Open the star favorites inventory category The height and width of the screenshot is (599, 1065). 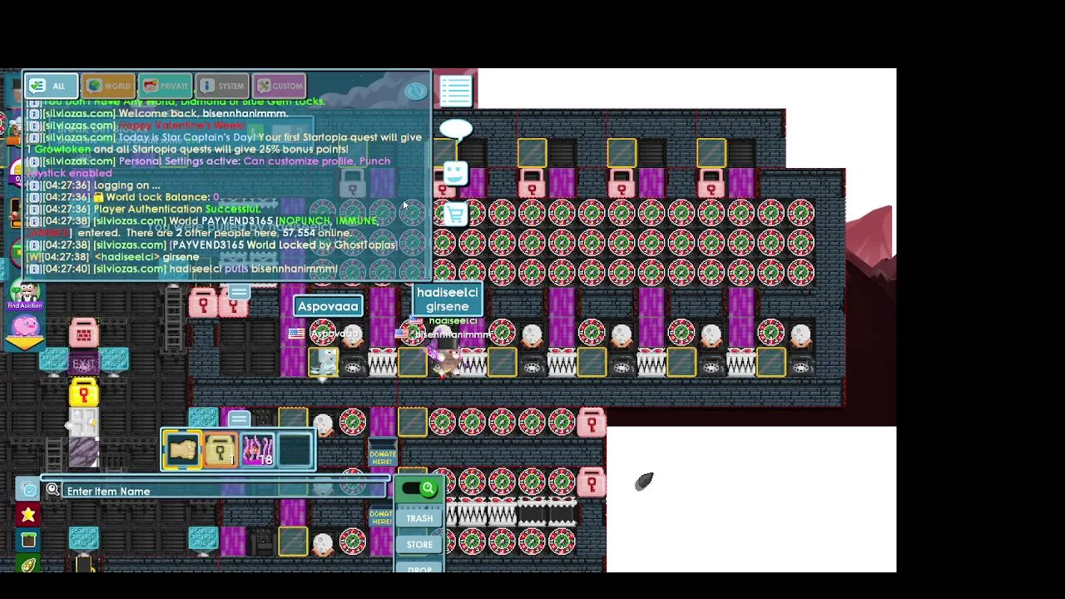tap(28, 515)
